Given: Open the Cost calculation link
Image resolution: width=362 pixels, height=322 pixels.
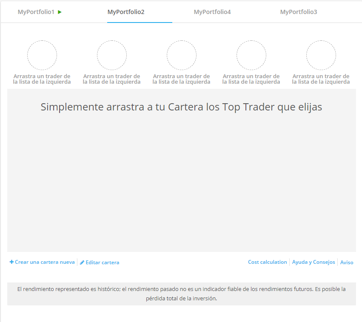Looking at the screenshot, I should pyautogui.click(x=267, y=262).
